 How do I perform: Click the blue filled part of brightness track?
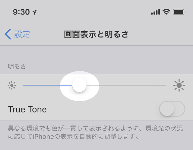click(x=47, y=85)
